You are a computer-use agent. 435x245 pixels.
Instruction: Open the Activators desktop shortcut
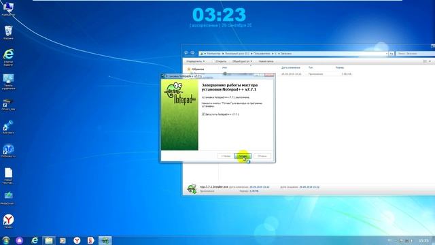tap(8, 127)
